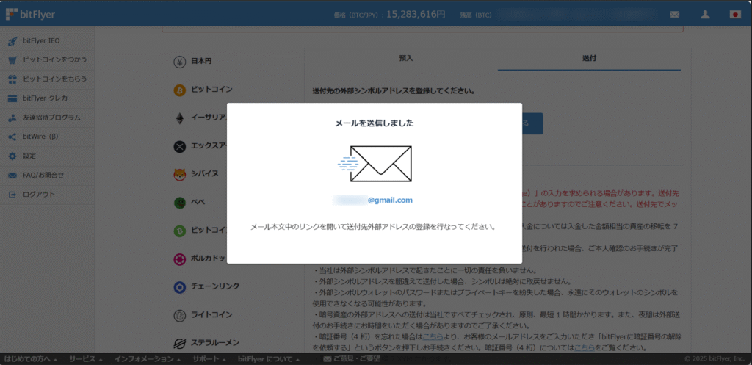Select the Ethereum diamond icon
The image size is (752, 365).
pos(179,118)
